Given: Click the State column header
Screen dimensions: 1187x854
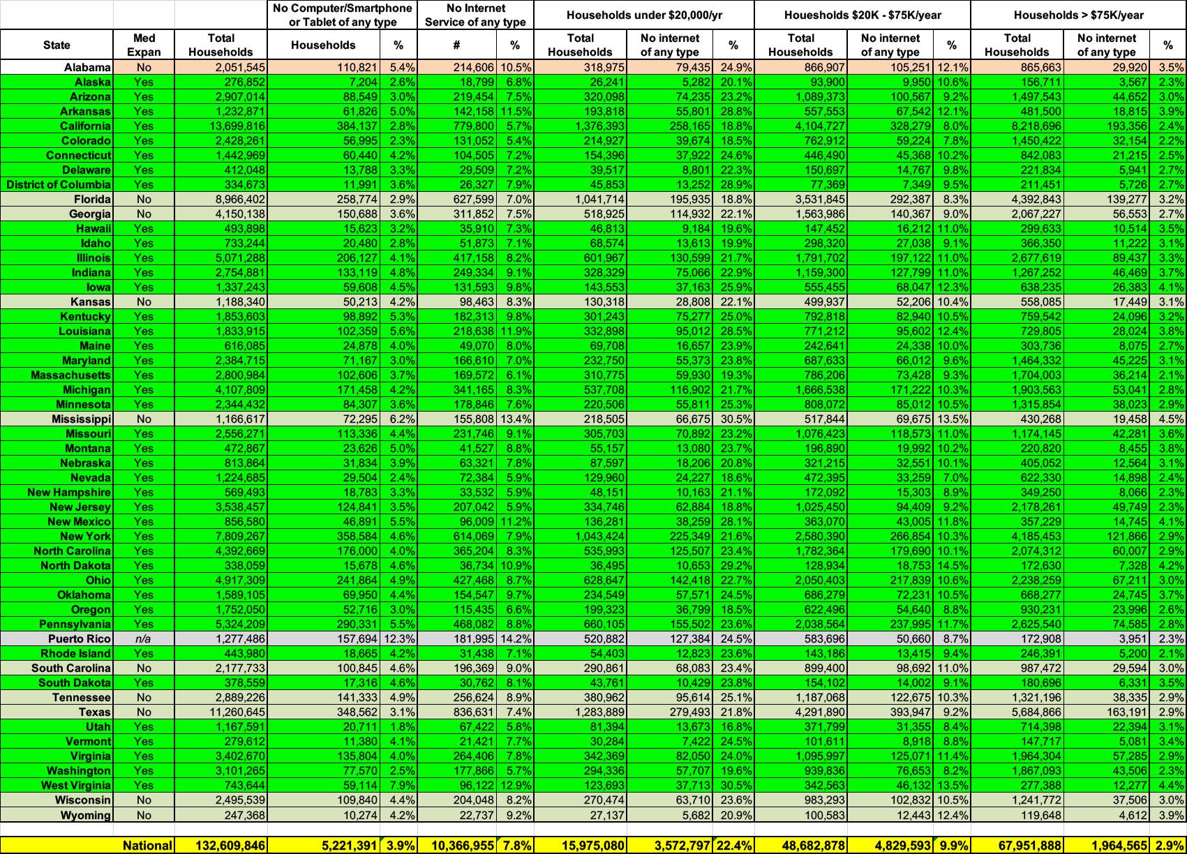Looking at the screenshot, I should click(x=57, y=45).
